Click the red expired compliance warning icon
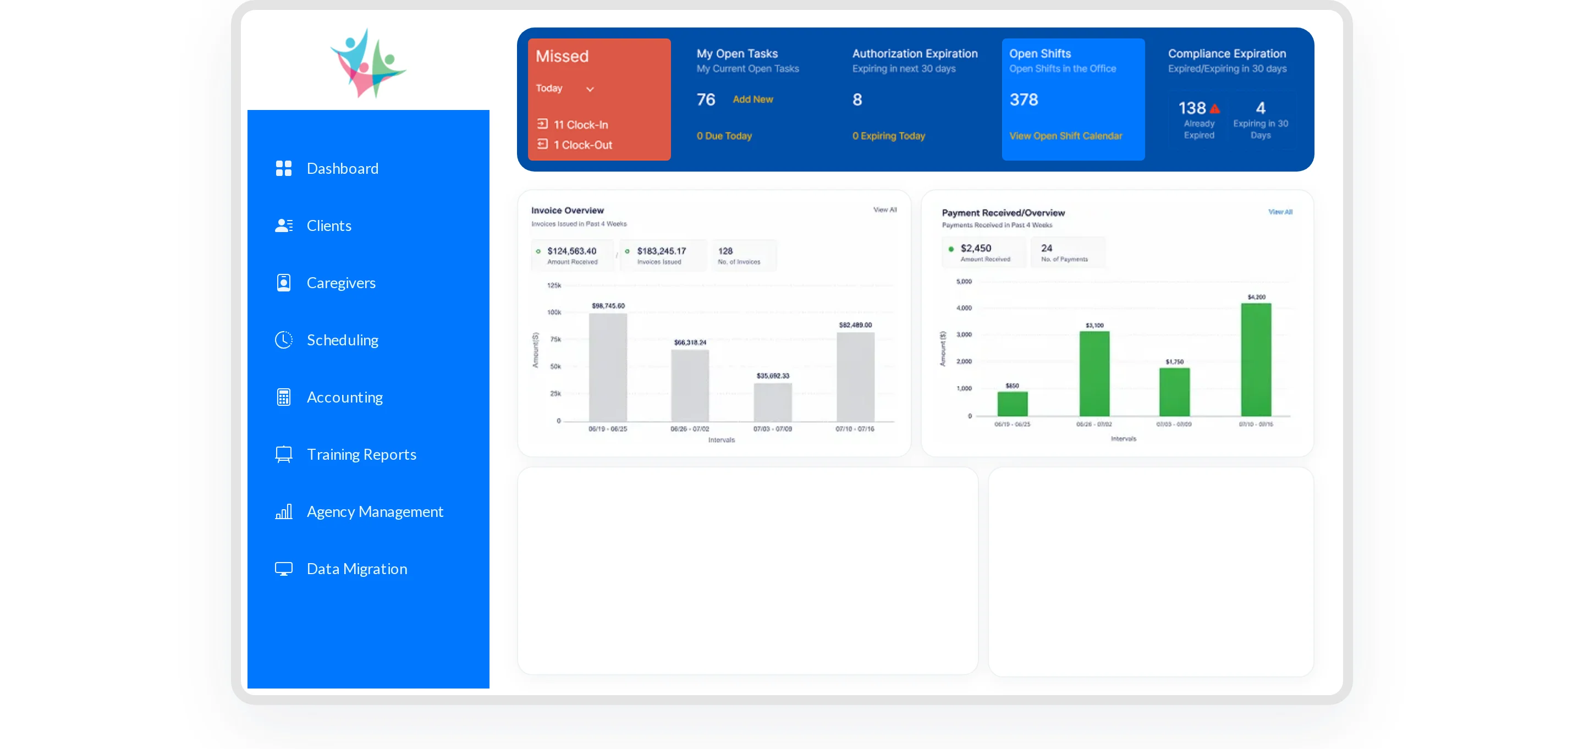Screen dimensions: 1584x749 click(1215, 109)
